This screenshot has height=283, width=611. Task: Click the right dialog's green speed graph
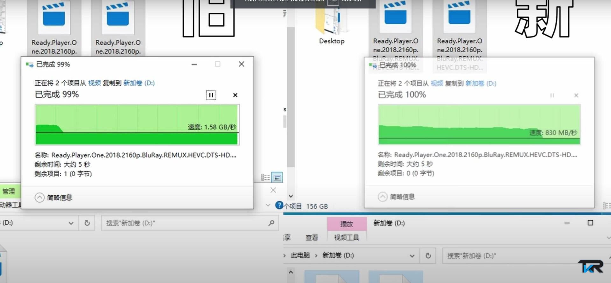pyautogui.click(x=479, y=124)
